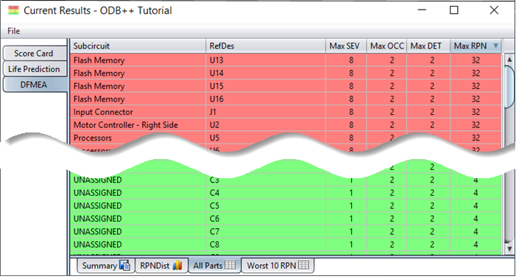Select the C5 RefDes cell
The width and height of the screenshot is (516, 279).
coord(266,205)
